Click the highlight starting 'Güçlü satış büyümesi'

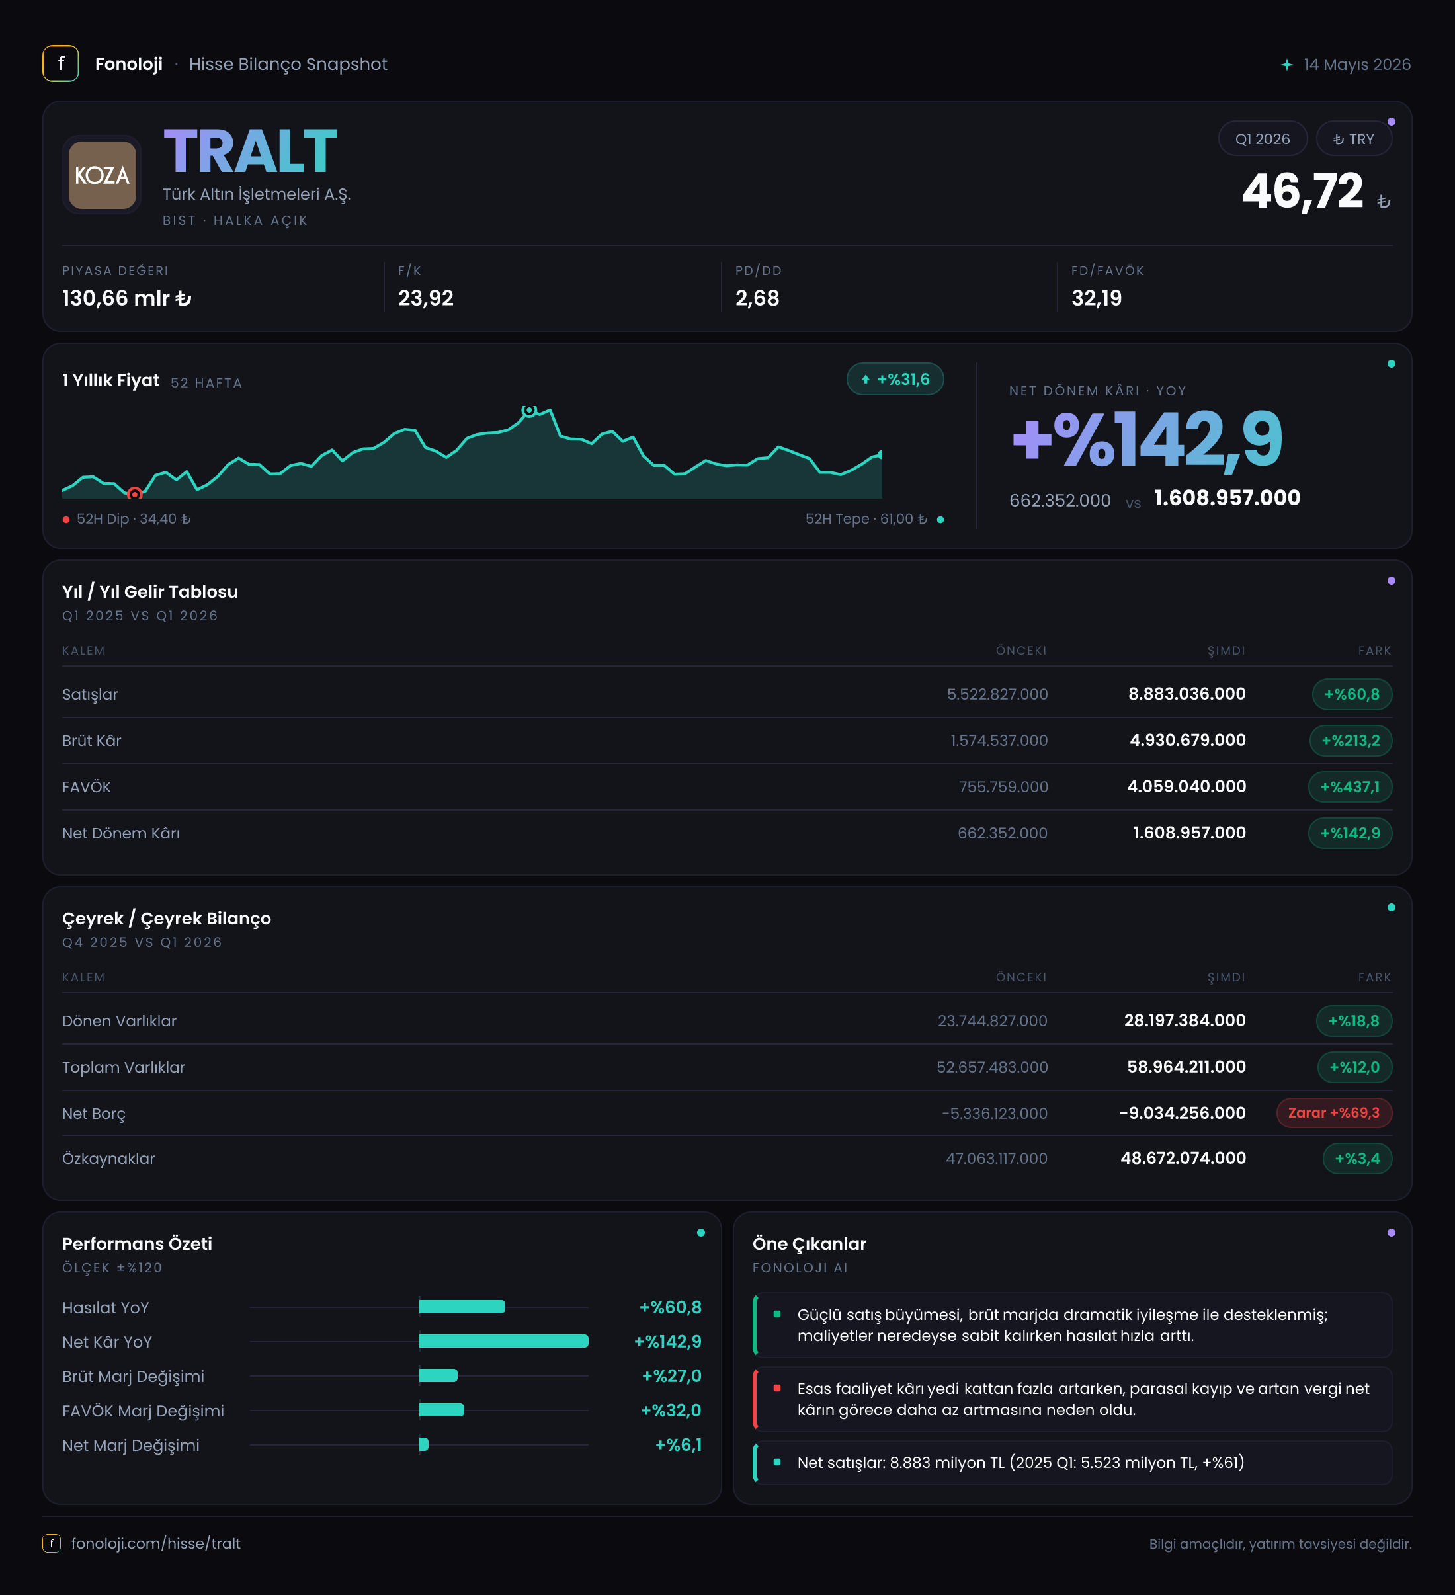[1072, 1325]
